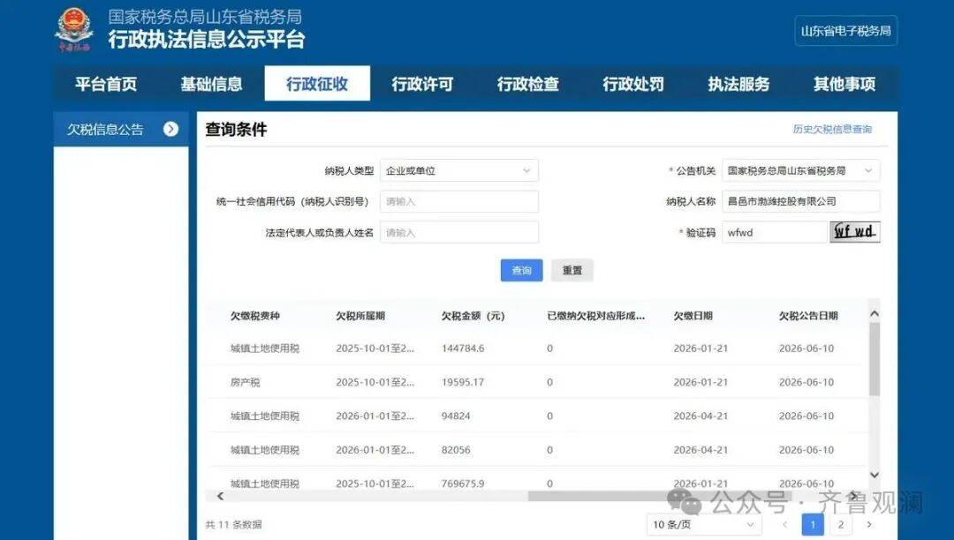Click horizontal scrollbar left arrow
Screen dimensions: 954x540
pyautogui.click(x=220, y=496)
